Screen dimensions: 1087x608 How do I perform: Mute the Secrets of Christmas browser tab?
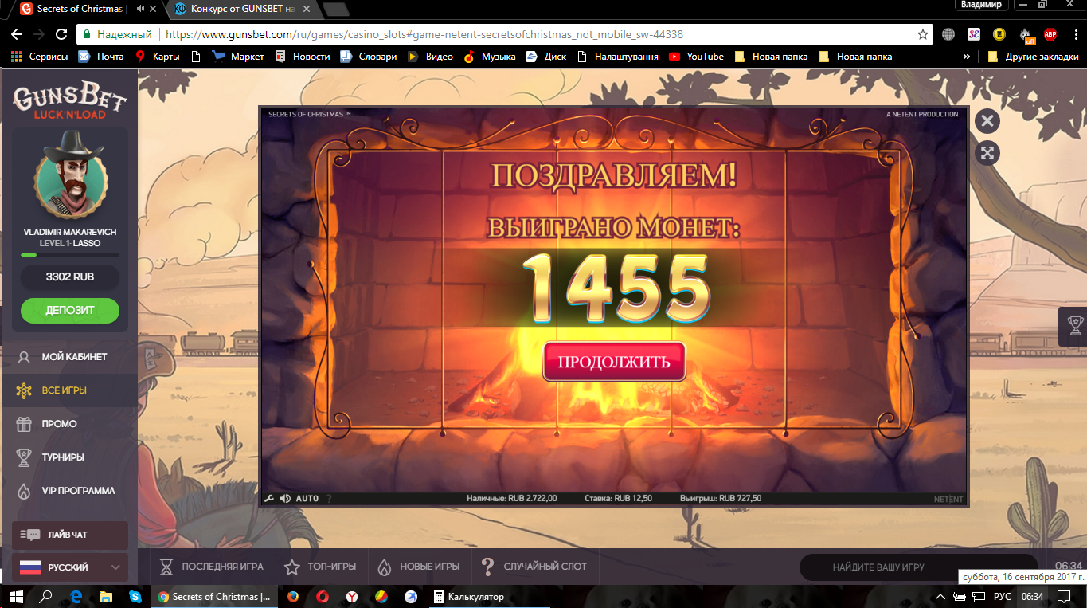[x=140, y=9]
